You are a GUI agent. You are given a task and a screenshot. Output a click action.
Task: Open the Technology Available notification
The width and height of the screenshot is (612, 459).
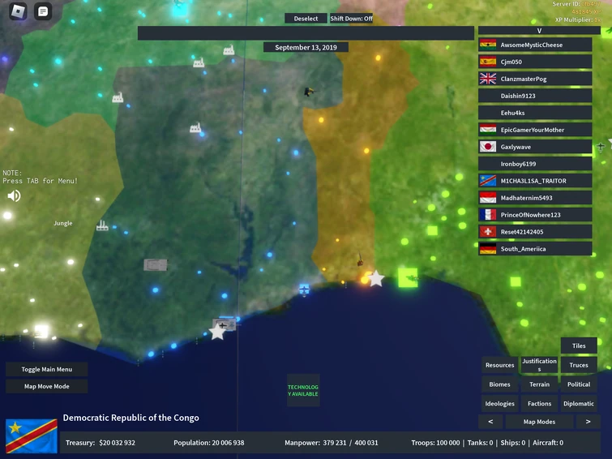coord(303,390)
